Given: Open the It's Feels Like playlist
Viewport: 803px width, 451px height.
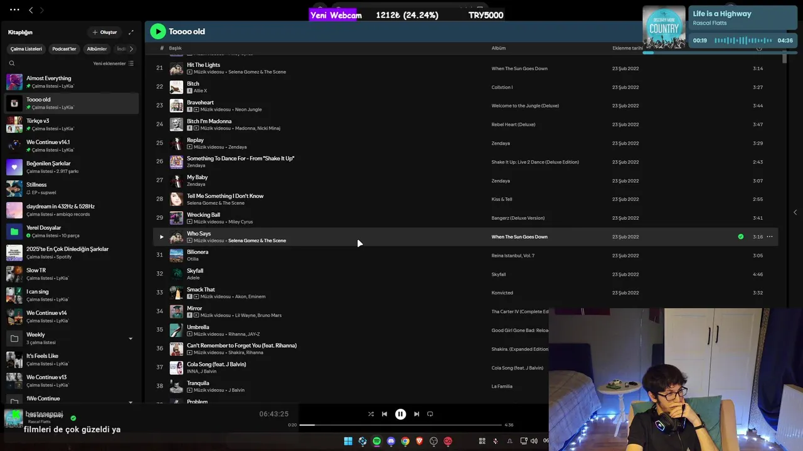Looking at the screenshot, I should [72, 360].
